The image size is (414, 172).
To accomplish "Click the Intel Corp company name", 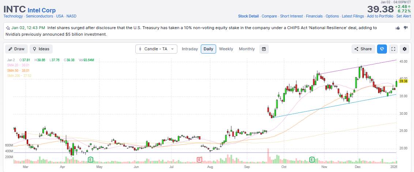I will [42, 10].
